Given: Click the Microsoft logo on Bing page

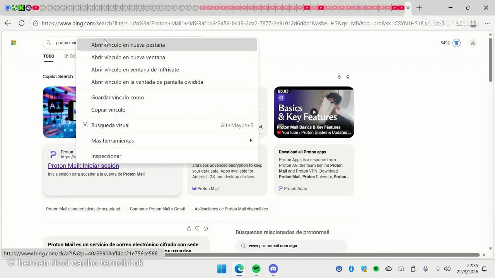Looking at the screenshot, I should click(x=14, y=43).
